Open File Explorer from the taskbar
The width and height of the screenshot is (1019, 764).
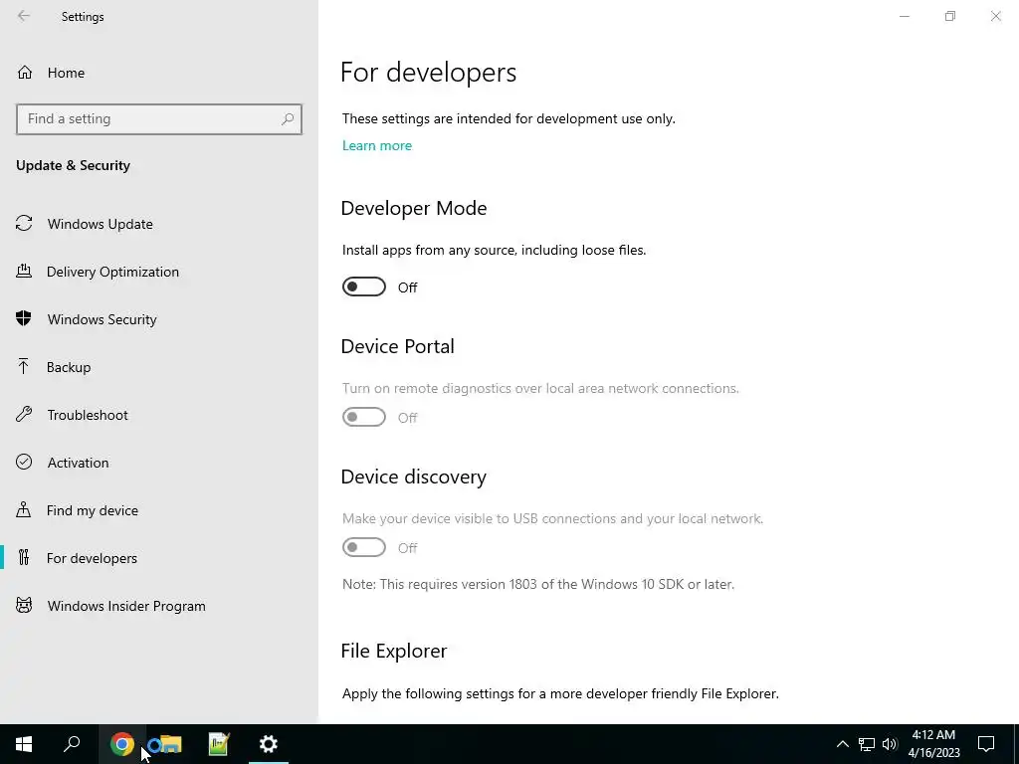(169, 744)
